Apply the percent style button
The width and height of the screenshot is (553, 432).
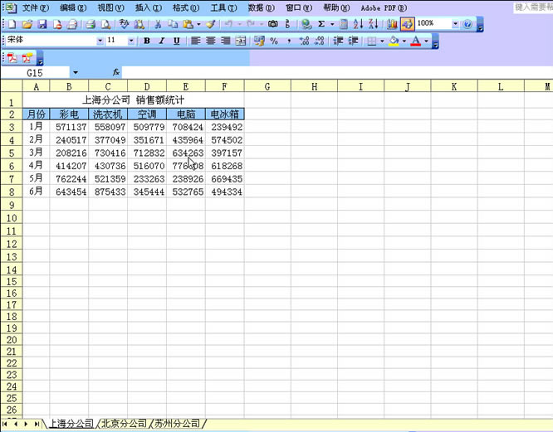[274, 41]
